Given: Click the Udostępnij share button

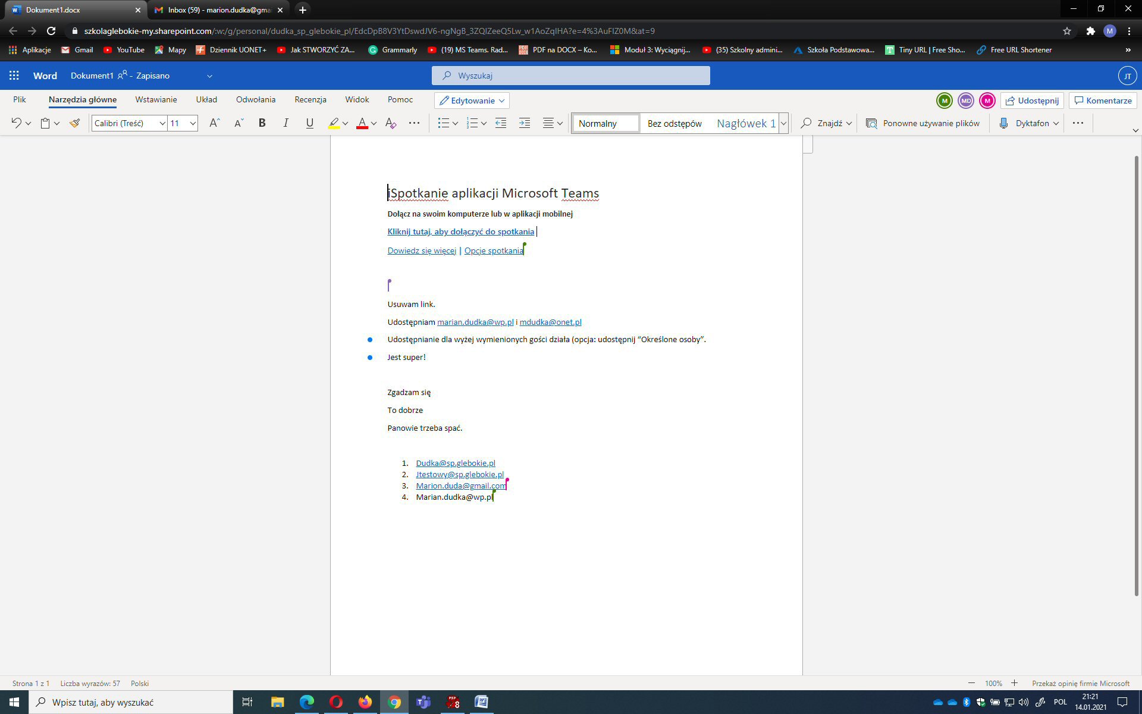Looking at the screenshot, I should coord(1032,101).
